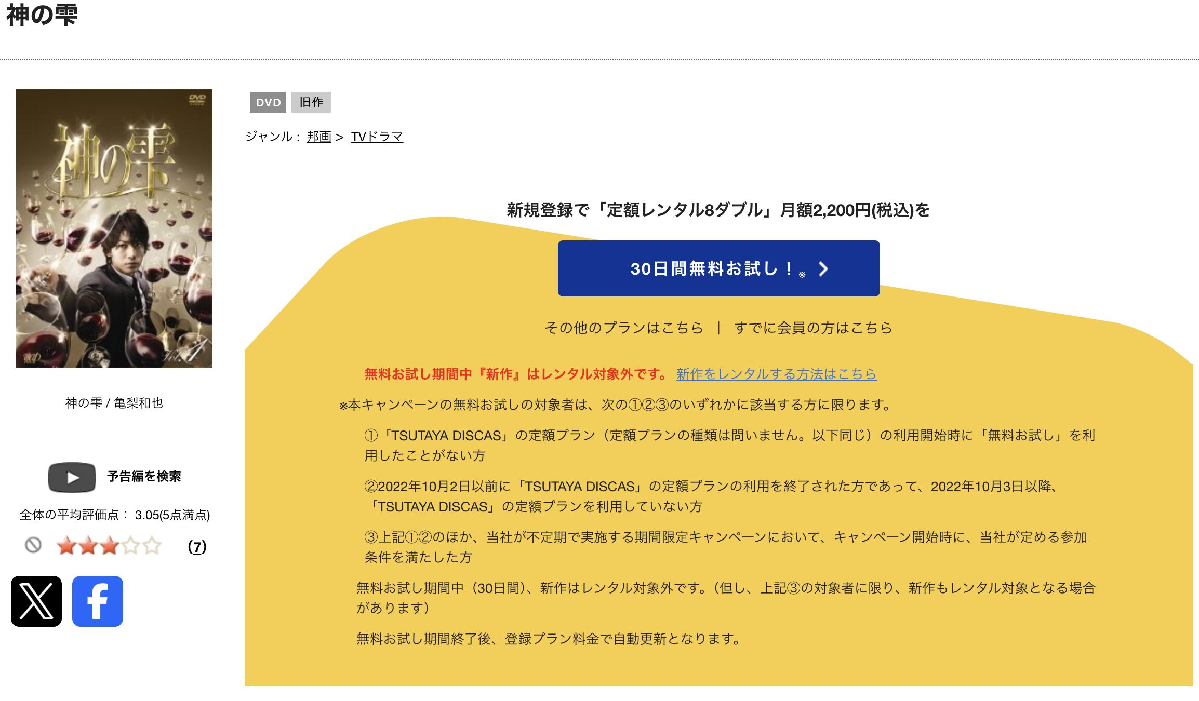Click the 無料お試し期間終了後 auto-renew note
1199x701 pixels.
[549, 639]
